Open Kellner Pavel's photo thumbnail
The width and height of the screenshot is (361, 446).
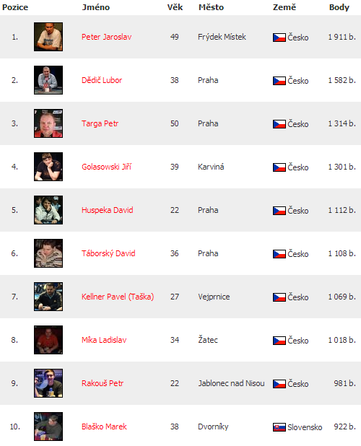48,297
